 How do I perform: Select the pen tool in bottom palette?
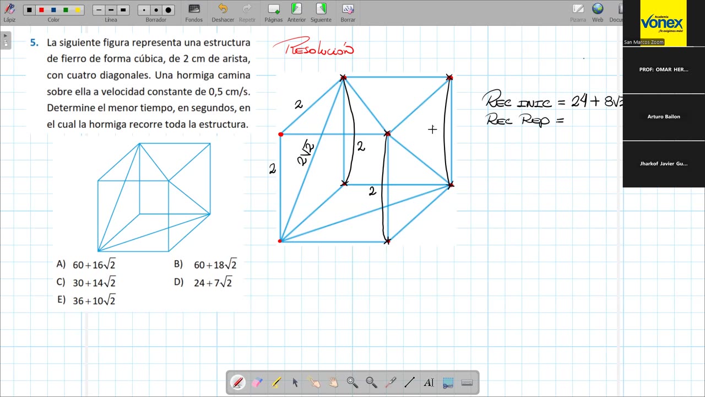pos(238,382)
